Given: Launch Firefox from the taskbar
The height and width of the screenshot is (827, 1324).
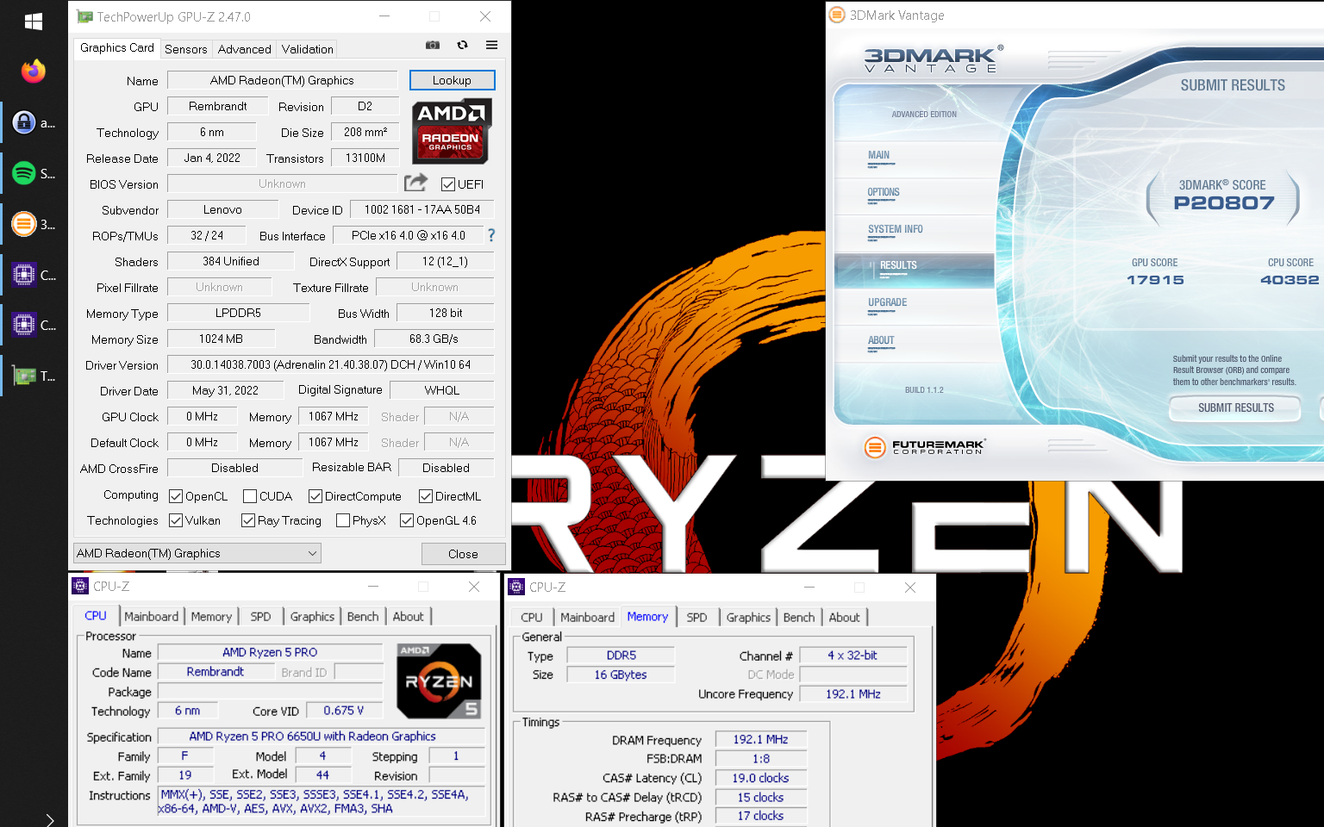Looking at the screenshot, I should (34, 72).
